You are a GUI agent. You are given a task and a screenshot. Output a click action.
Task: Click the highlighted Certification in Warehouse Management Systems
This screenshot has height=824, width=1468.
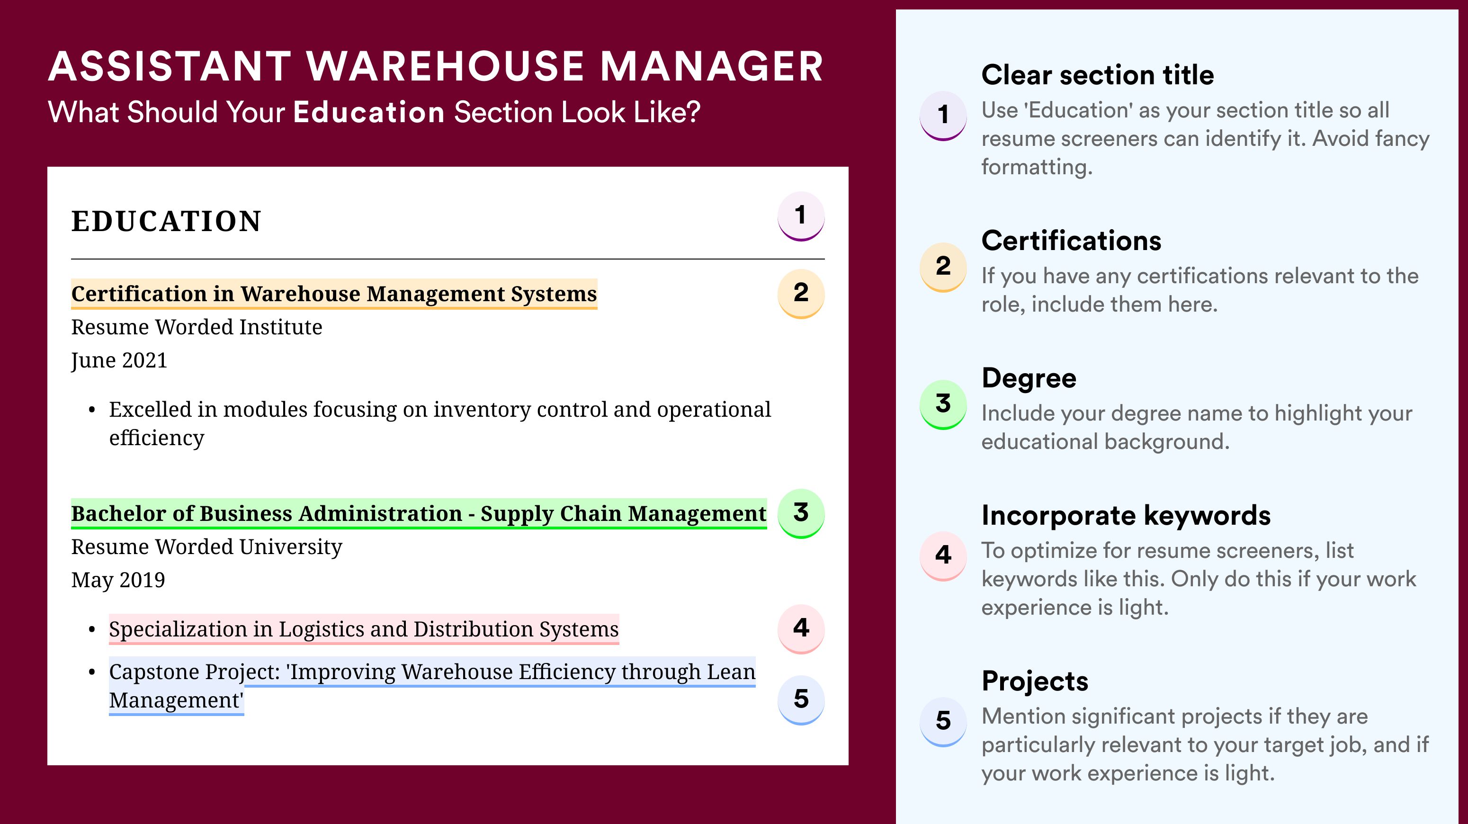click(x=334, y=294)
